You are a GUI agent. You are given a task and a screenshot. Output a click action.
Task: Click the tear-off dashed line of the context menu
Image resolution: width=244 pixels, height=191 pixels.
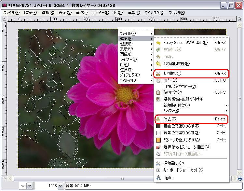tap(136, 29)
